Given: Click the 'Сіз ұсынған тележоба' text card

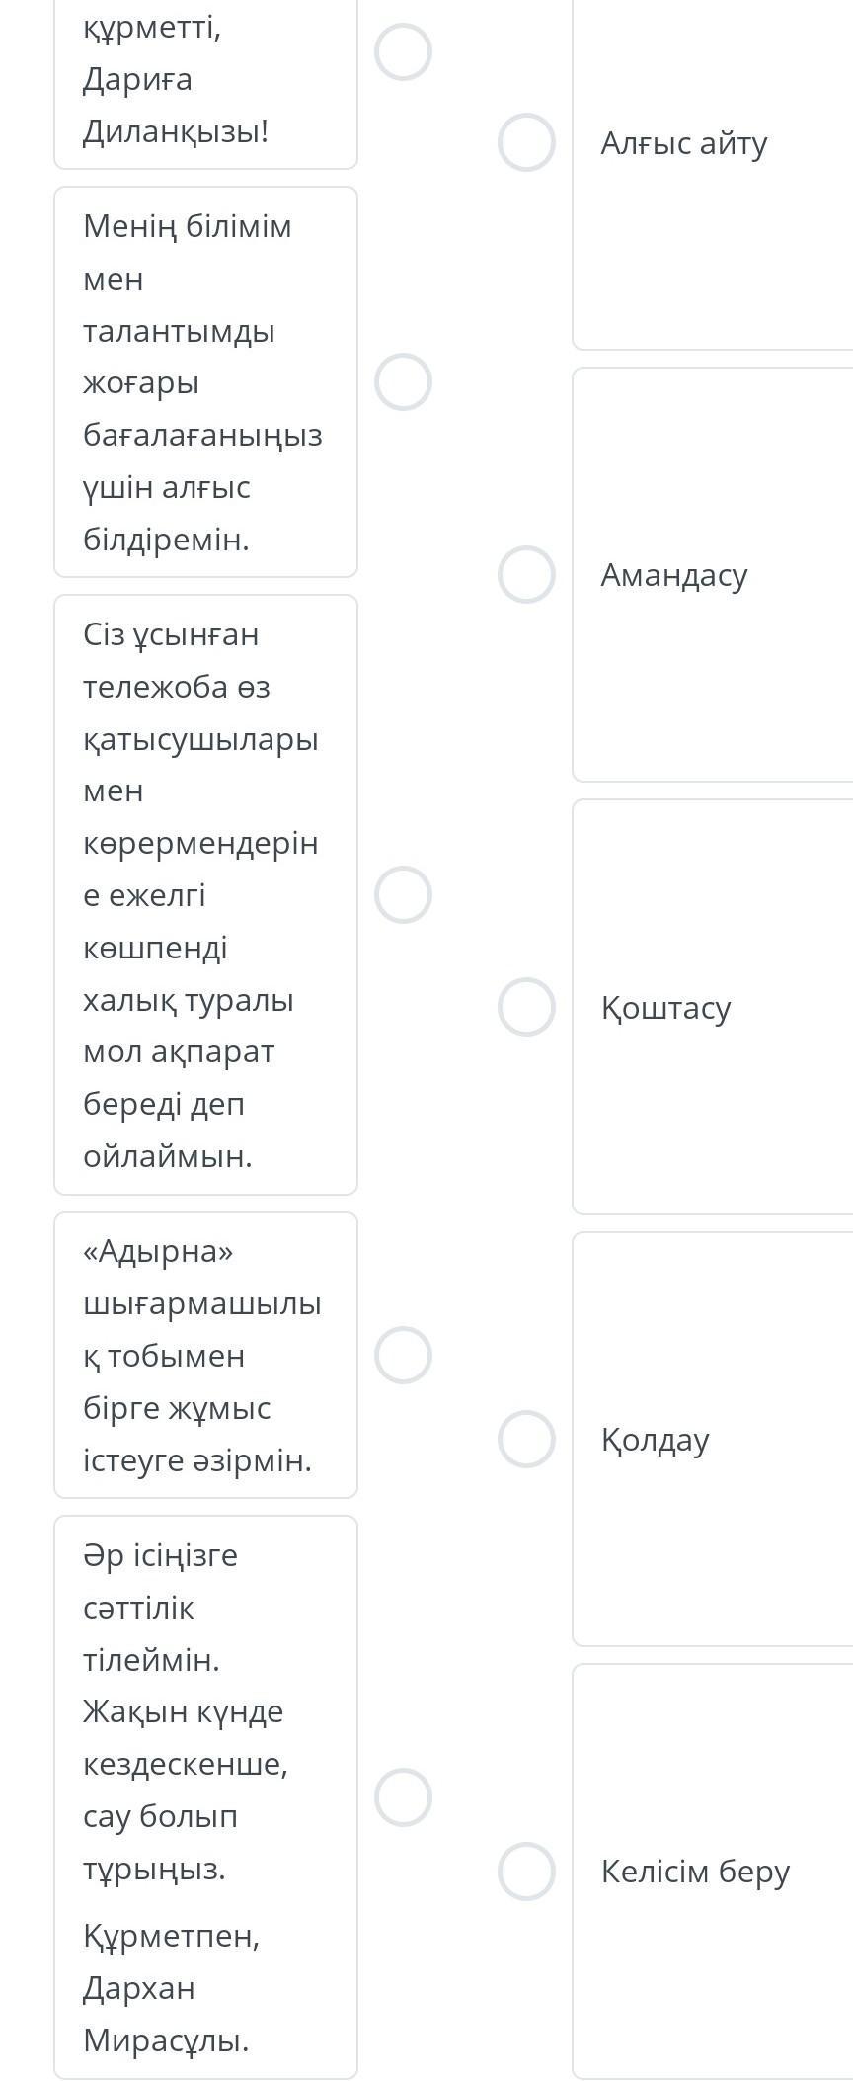Looking at the screenshot, I should (205, 895).
